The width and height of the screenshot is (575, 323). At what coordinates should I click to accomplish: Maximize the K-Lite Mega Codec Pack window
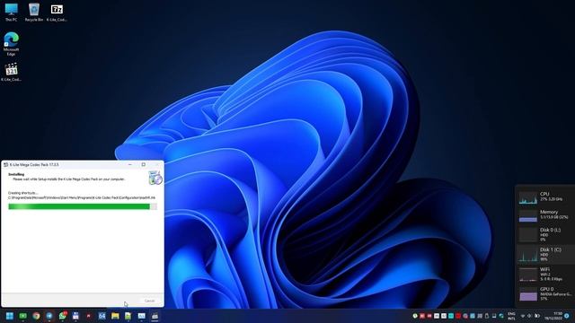[144, 164]
